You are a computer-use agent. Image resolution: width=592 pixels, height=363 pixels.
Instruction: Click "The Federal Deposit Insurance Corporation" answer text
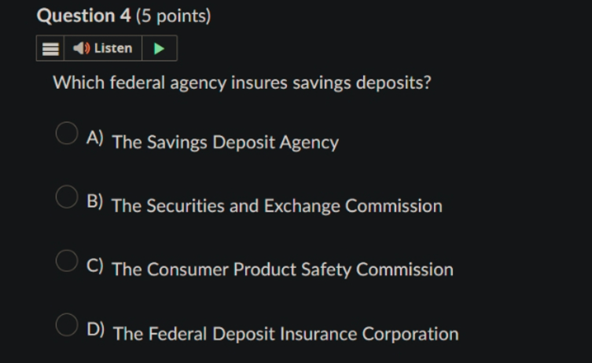point(286,334)
